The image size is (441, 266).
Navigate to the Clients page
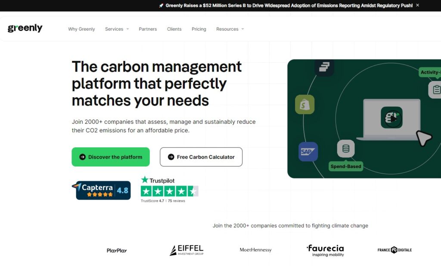174,29
